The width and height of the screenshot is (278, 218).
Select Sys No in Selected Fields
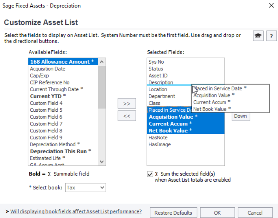coord(156,62)
